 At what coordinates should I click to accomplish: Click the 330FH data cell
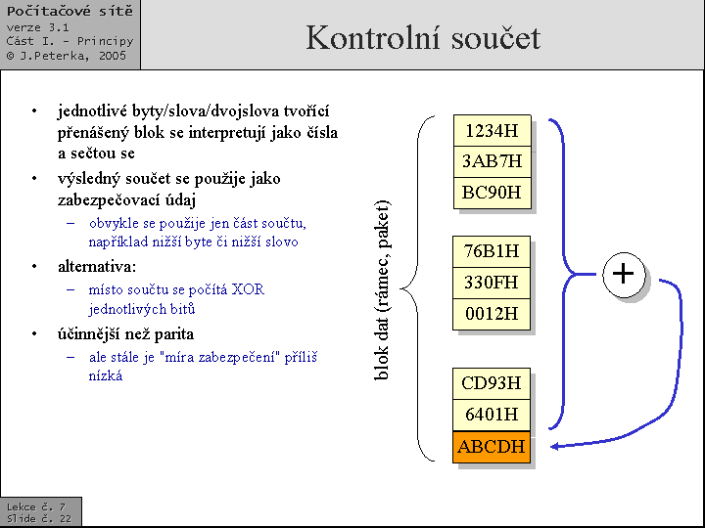tap(492, 283)
